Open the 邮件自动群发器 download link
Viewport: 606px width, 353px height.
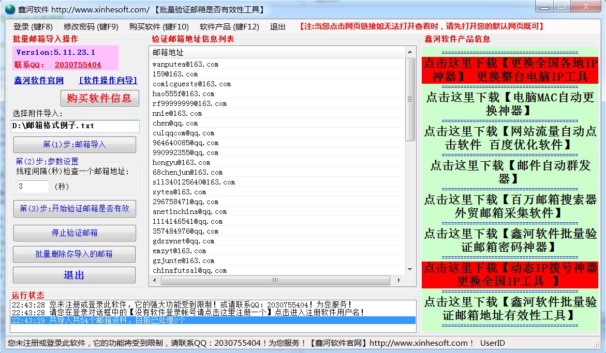[510, 172]
